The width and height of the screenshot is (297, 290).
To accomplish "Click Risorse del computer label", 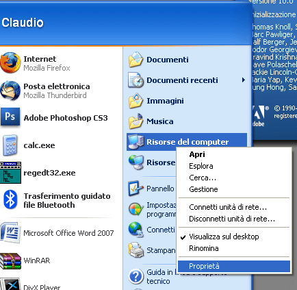I will (188, 142).
